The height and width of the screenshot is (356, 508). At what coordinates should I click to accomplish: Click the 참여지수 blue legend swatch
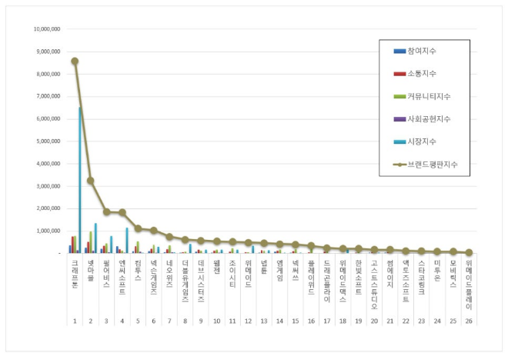coord(399,51)
